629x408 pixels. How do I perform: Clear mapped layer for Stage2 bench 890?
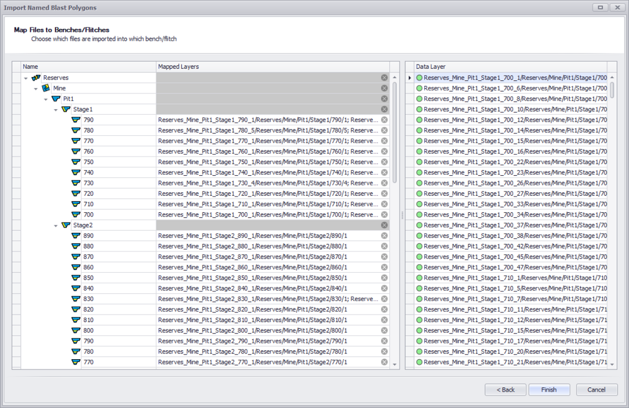pos(384,235)
